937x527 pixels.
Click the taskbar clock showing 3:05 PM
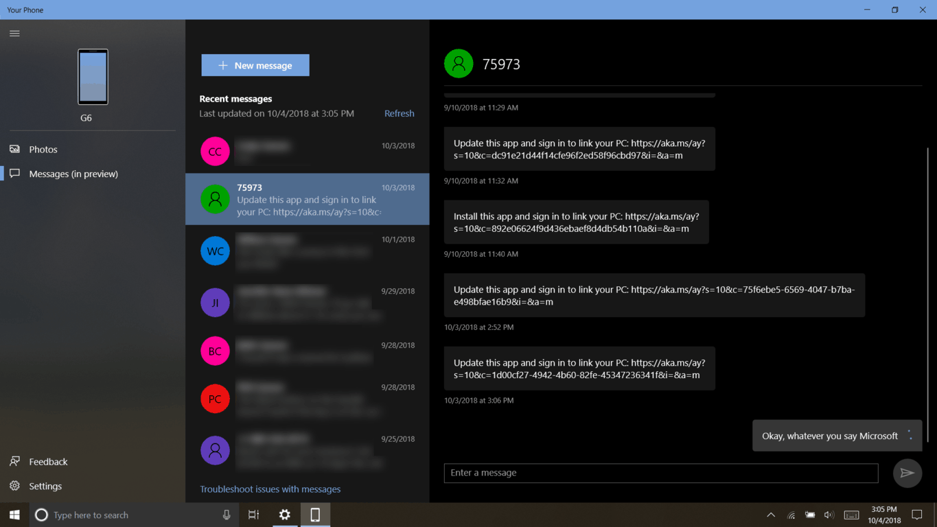coord(883,515)
